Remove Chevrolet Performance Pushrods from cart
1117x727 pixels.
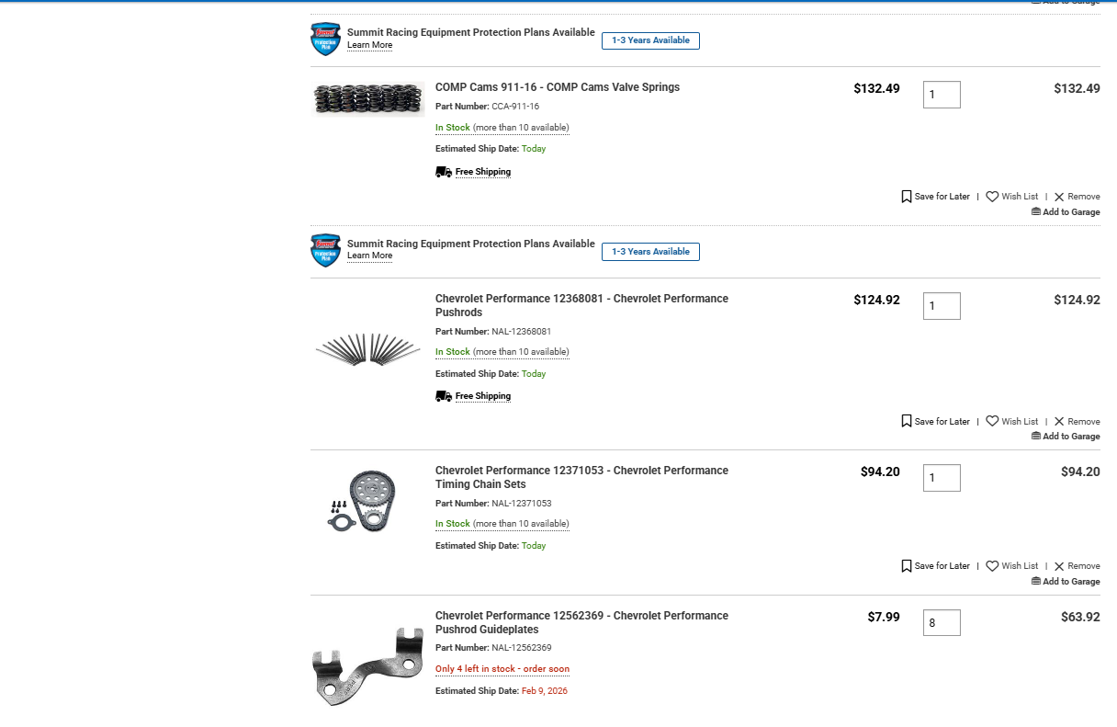coord(1077,422)
